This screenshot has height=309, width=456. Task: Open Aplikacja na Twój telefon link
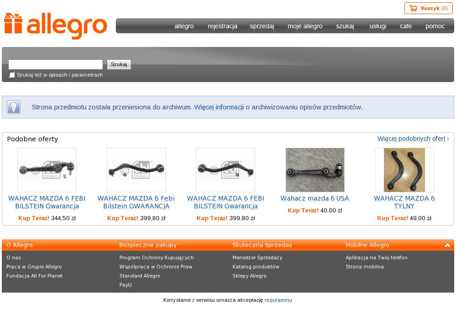point(376,257)
